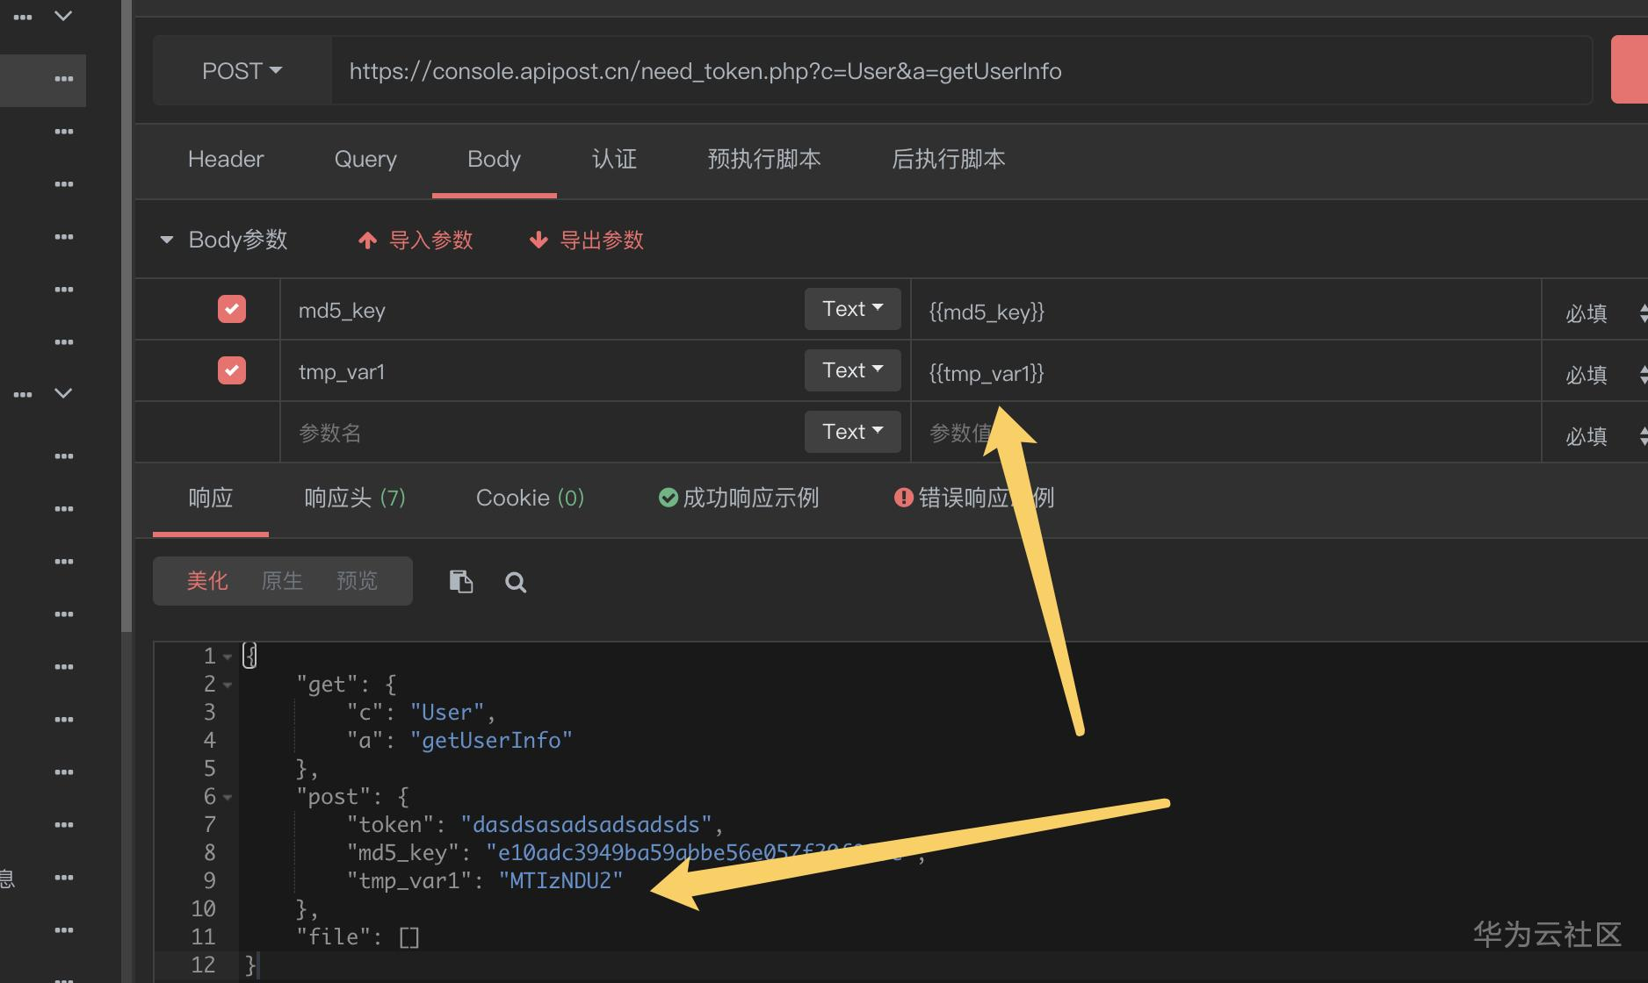The image size is (1648, 983).
Task: Click the request URL input field
Action: (878, 71)
